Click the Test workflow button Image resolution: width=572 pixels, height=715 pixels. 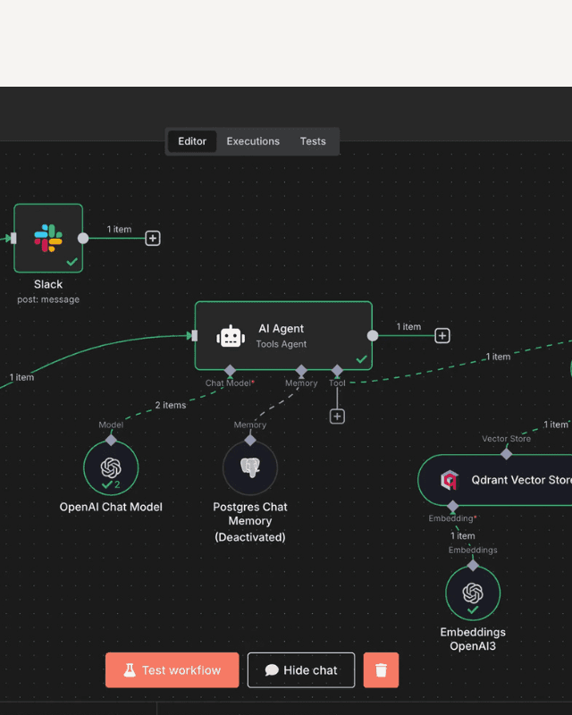172,670
